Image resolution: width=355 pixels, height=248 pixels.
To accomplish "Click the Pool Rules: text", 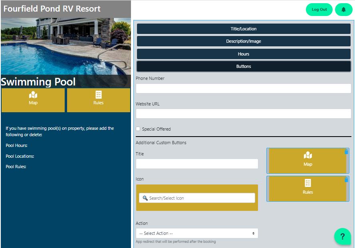I will [16, 167].
